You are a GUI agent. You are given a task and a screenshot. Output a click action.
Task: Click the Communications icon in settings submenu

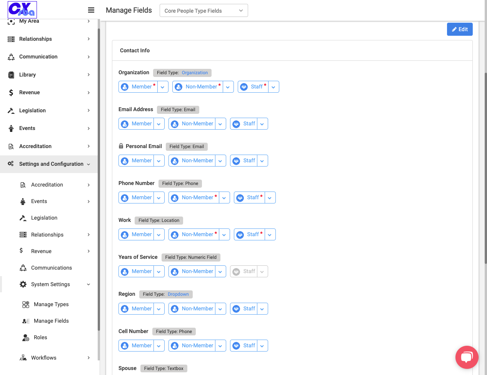[x=23, y=268]
